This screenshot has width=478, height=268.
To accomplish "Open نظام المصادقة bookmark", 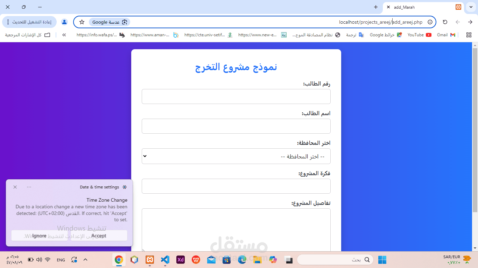I will (316, 35).
